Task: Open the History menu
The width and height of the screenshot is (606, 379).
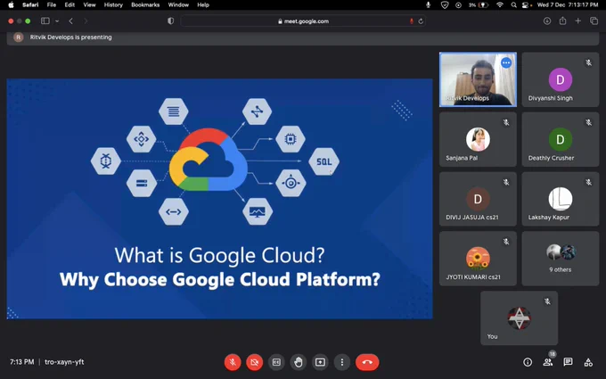Action: [x=113, y=5]
